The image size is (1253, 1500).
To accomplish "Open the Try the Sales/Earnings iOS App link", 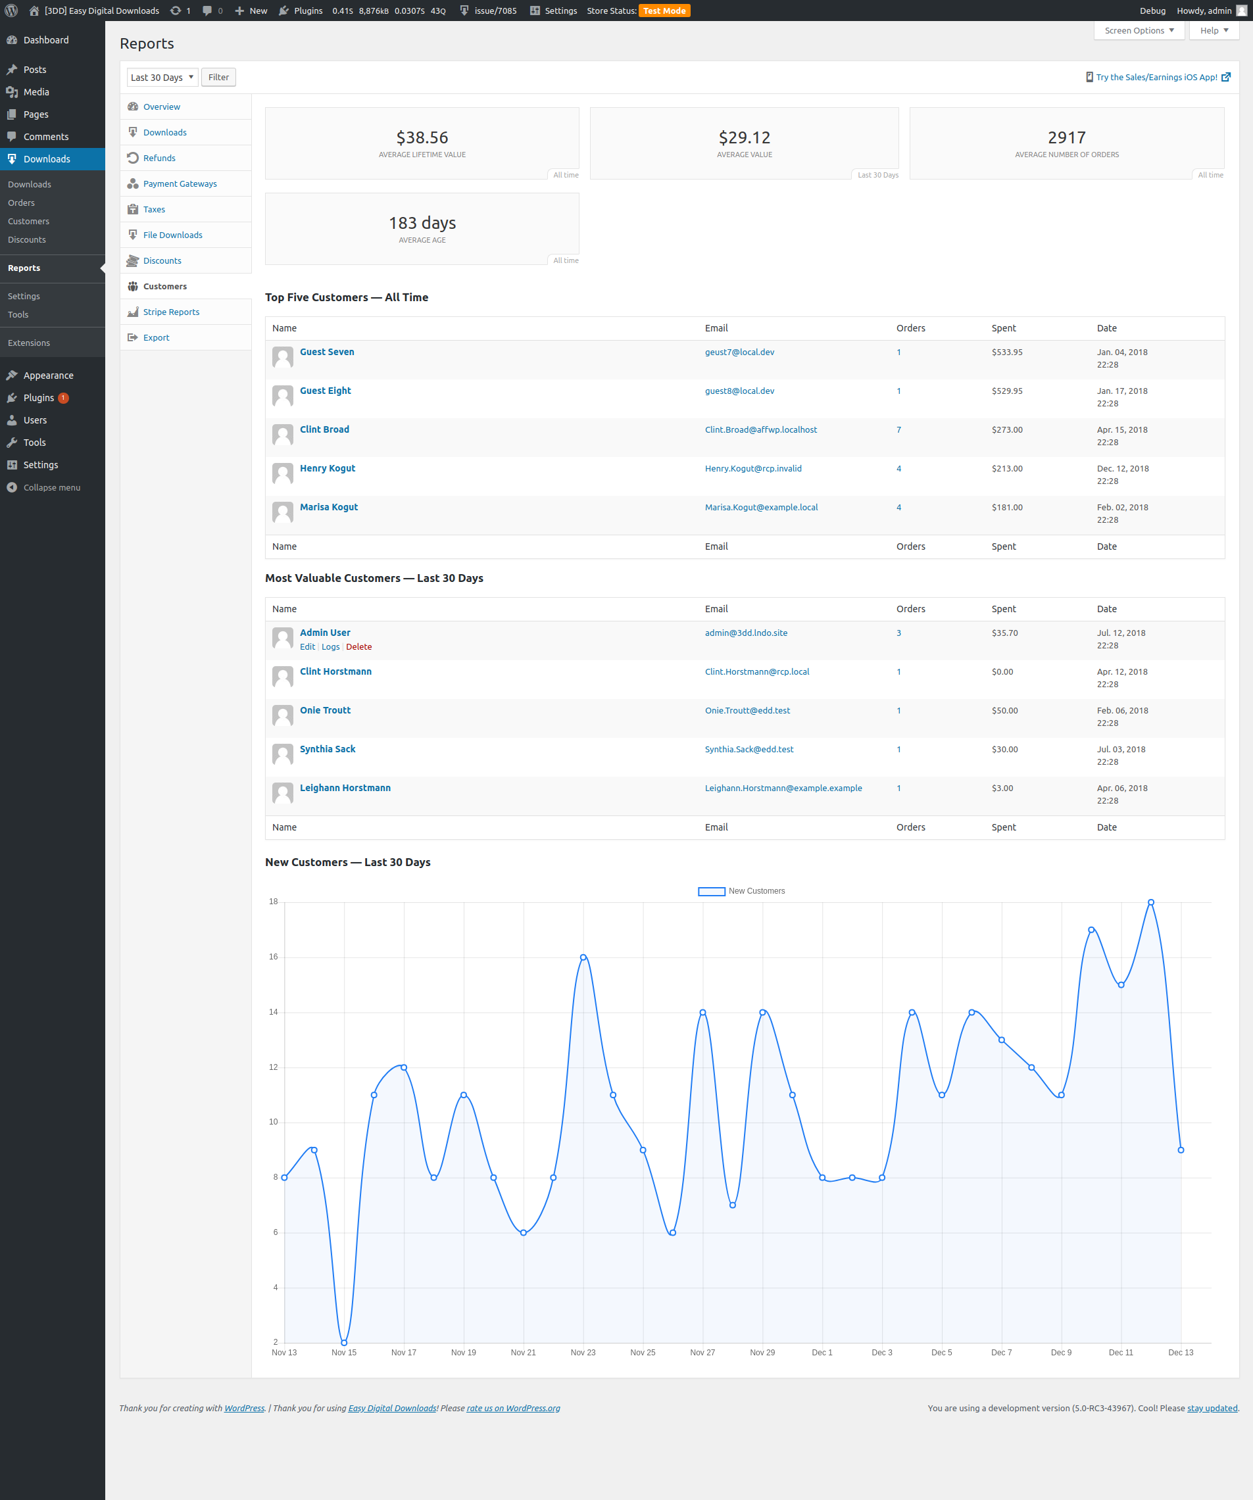I will [1156, 77].
